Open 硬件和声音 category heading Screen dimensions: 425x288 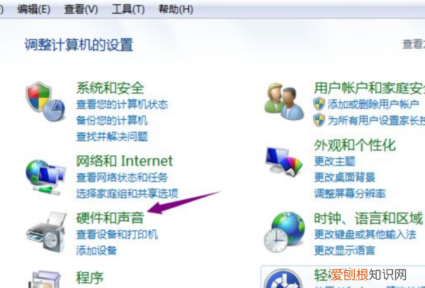point(110,218)
